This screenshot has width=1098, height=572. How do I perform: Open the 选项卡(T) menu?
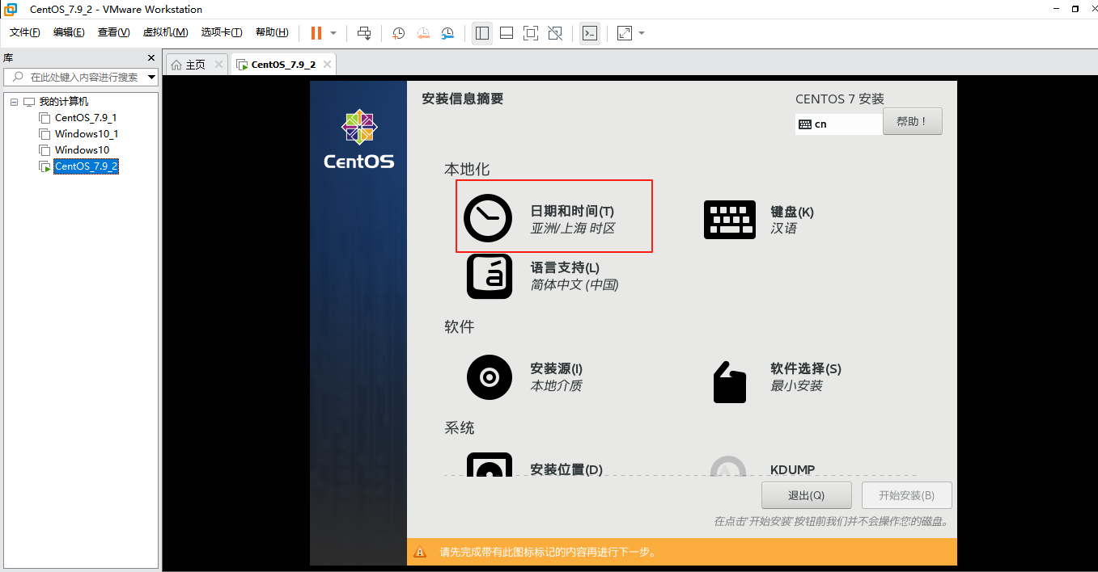222,32
